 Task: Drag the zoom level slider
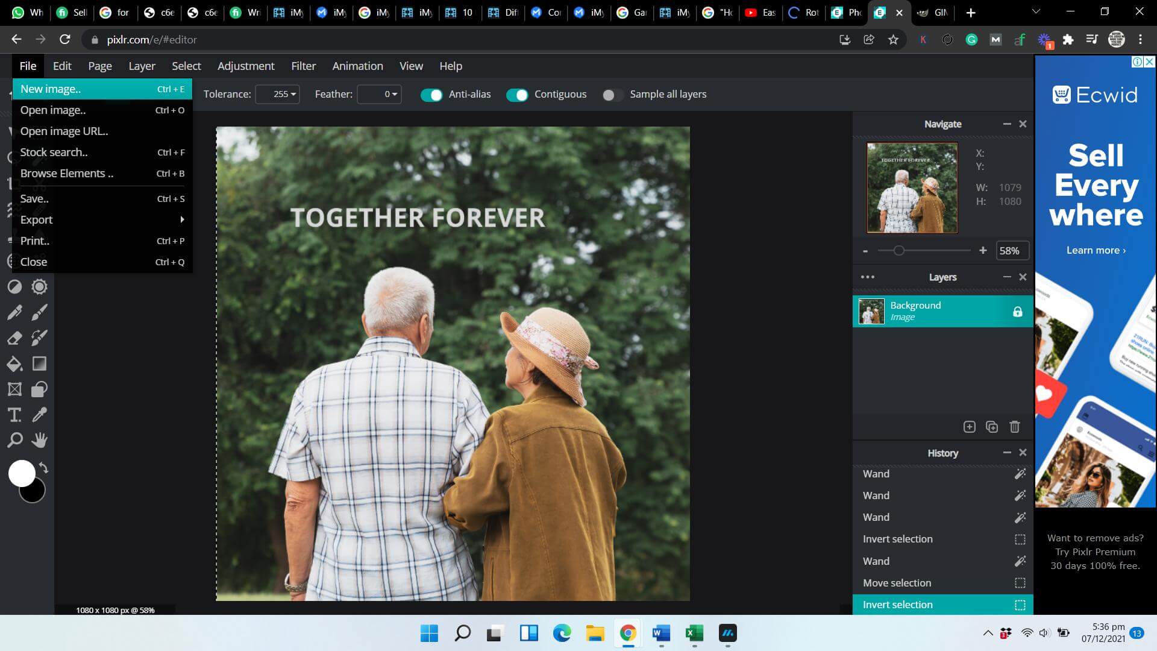(898, 250)
